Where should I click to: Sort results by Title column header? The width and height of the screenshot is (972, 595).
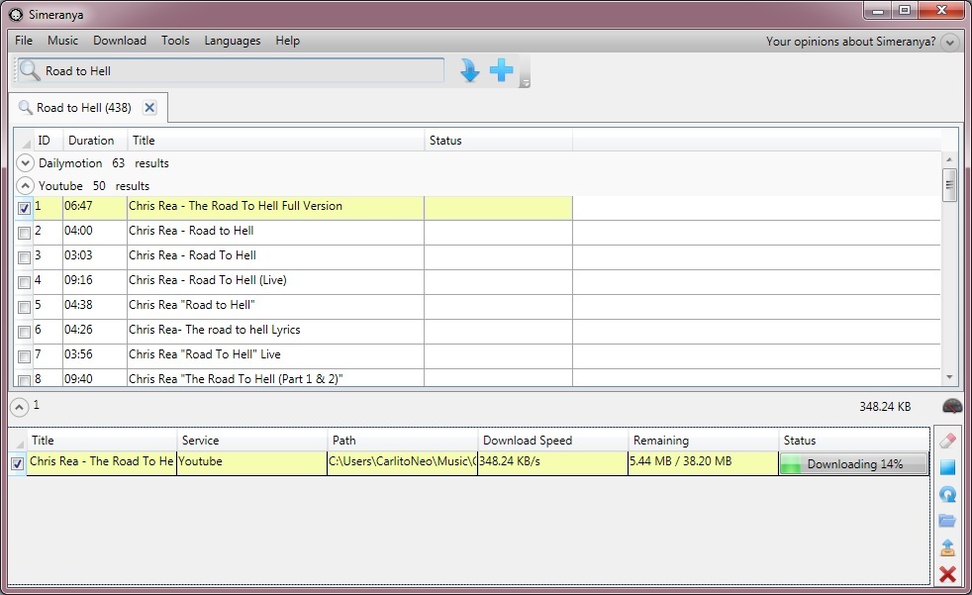click(276, 141)
